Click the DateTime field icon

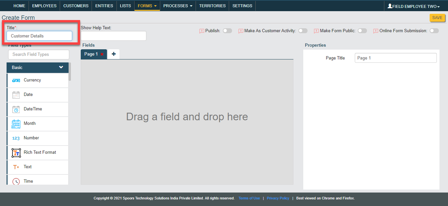[x=16, y=109]
